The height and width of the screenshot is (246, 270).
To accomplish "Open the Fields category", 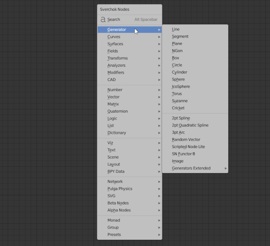I will click(130, 51).
